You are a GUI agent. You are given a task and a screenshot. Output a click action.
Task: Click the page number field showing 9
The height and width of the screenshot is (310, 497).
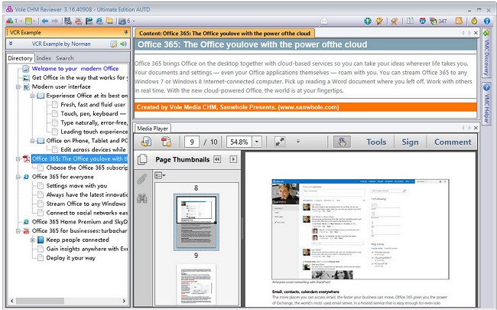pos(192,142)
